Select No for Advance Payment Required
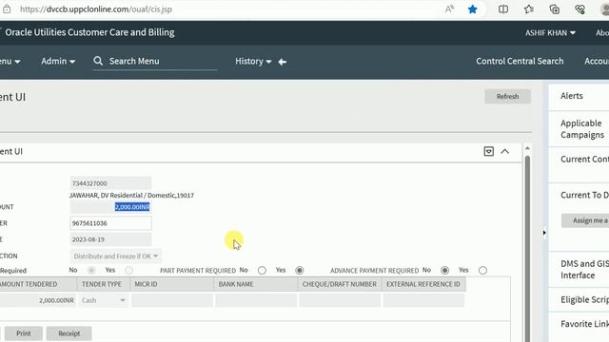 tap(445, 270)
